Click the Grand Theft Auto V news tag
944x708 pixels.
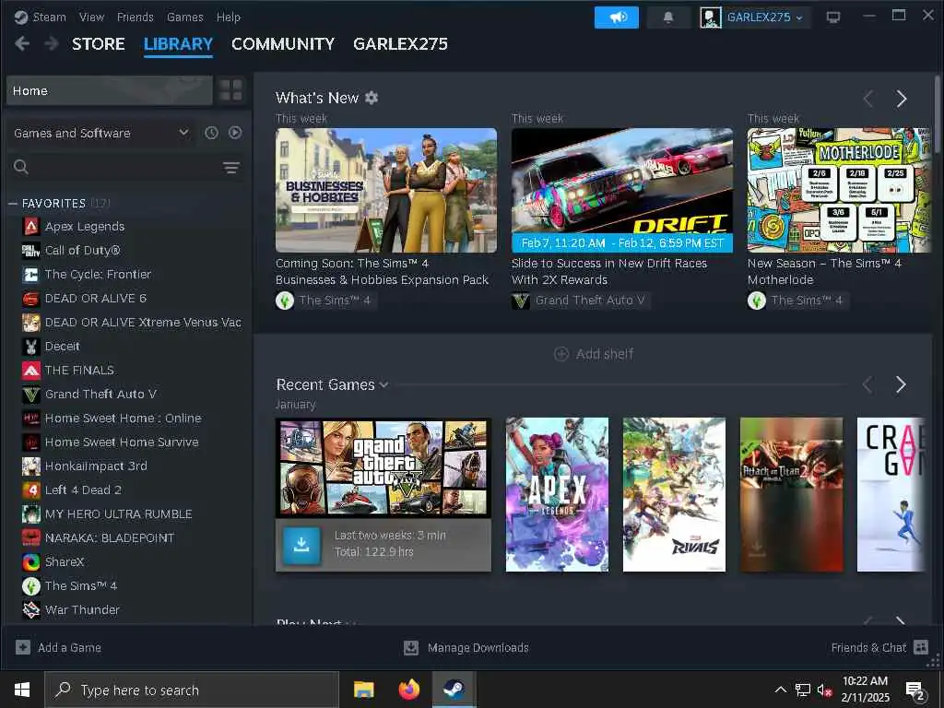[x=581, y=301]
